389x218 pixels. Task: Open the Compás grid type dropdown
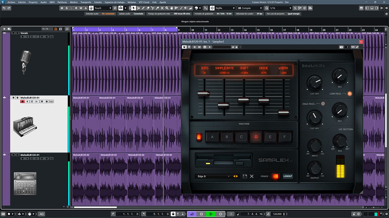coord(250,8)
